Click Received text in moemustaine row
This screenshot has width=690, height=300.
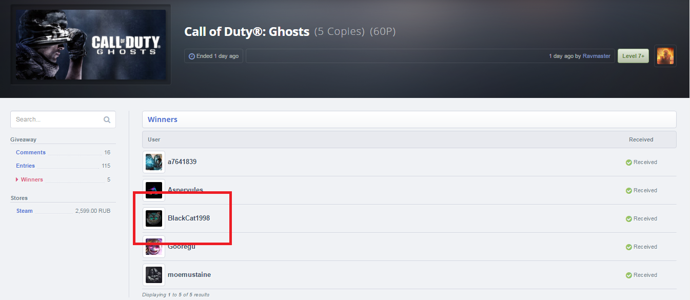point(645,275)
